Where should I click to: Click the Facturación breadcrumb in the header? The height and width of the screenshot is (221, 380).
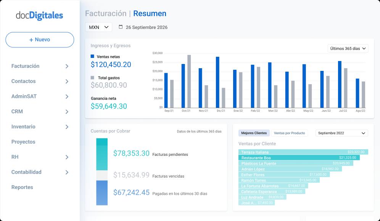[106, 13]
